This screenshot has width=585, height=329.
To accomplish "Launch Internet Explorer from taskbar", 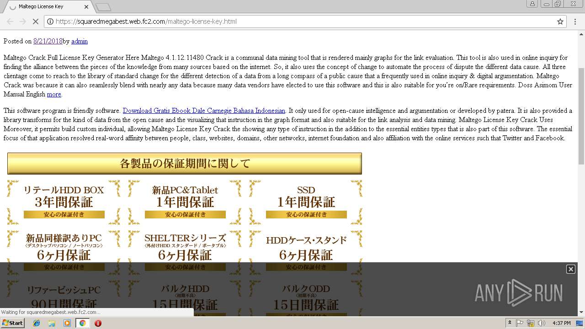I will click(37, 323).
